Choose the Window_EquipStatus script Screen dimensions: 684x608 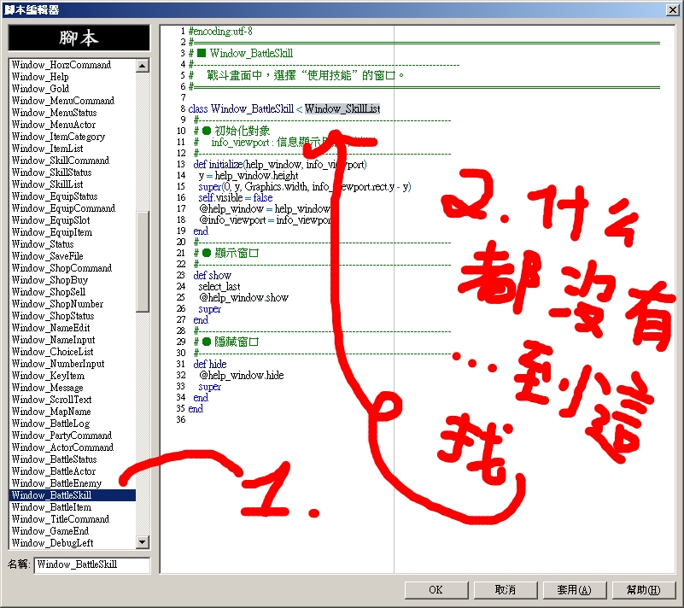click(73, 196)
